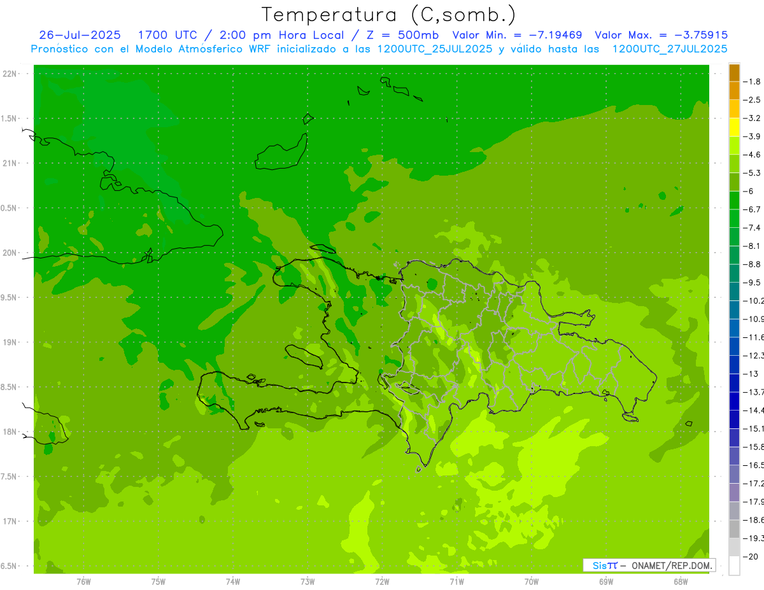
Task: Click the '74W' longitude axis label
Action: tap(233, 582)
